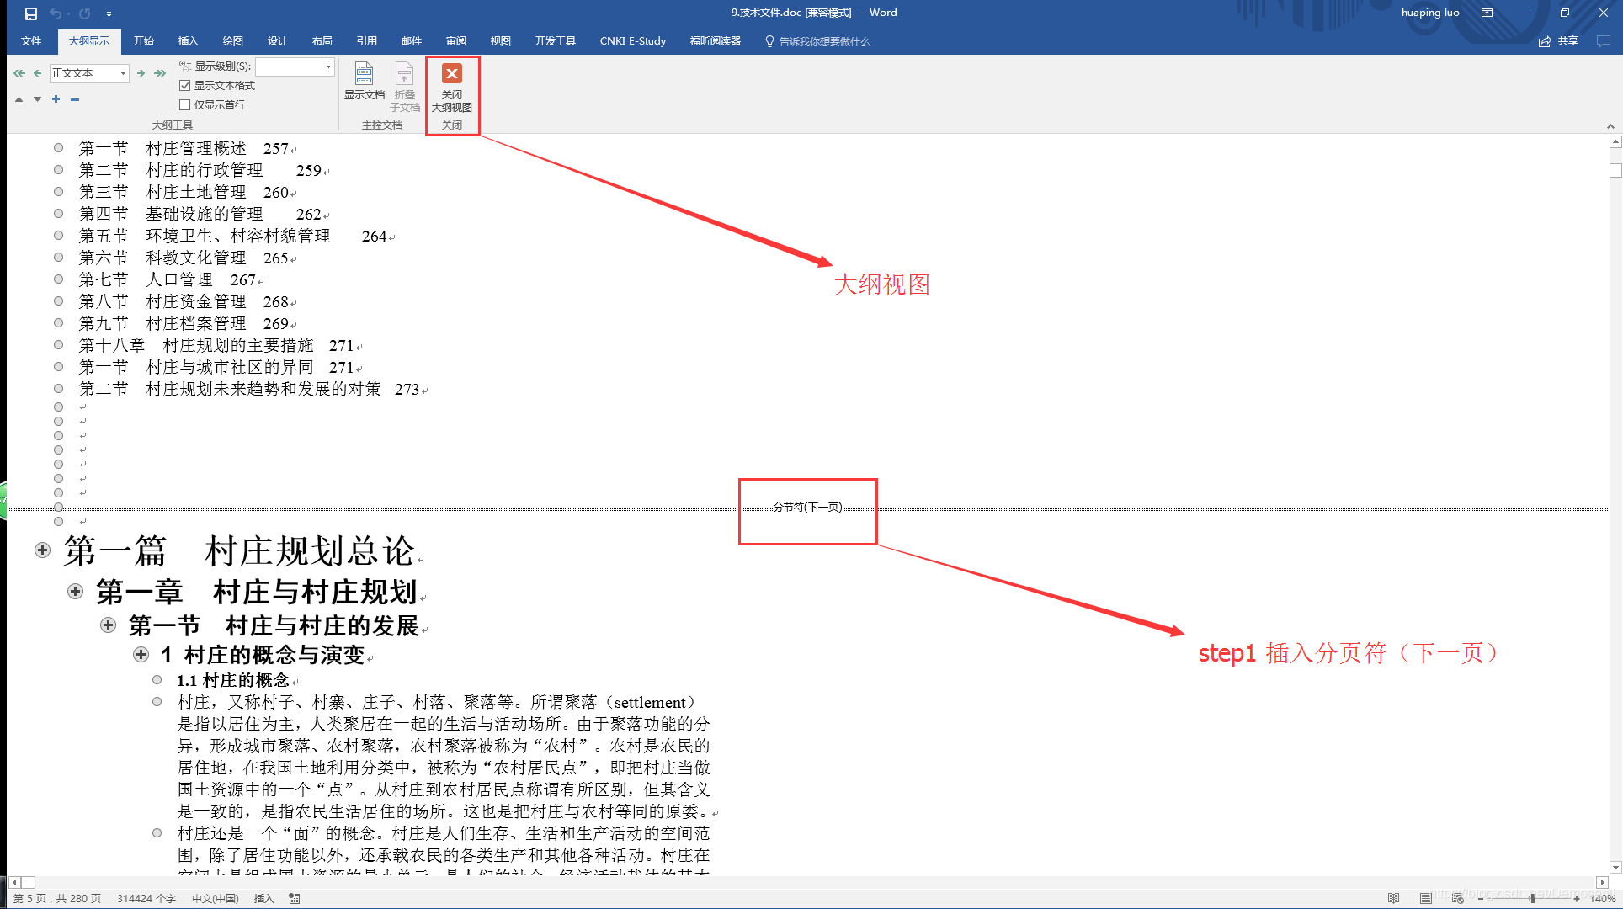Image resolution: width=1623 pixels, height=909 pixels.
Task: Switch to the 设计 tab
Action: pyautogui.click(x=278, y=41)
